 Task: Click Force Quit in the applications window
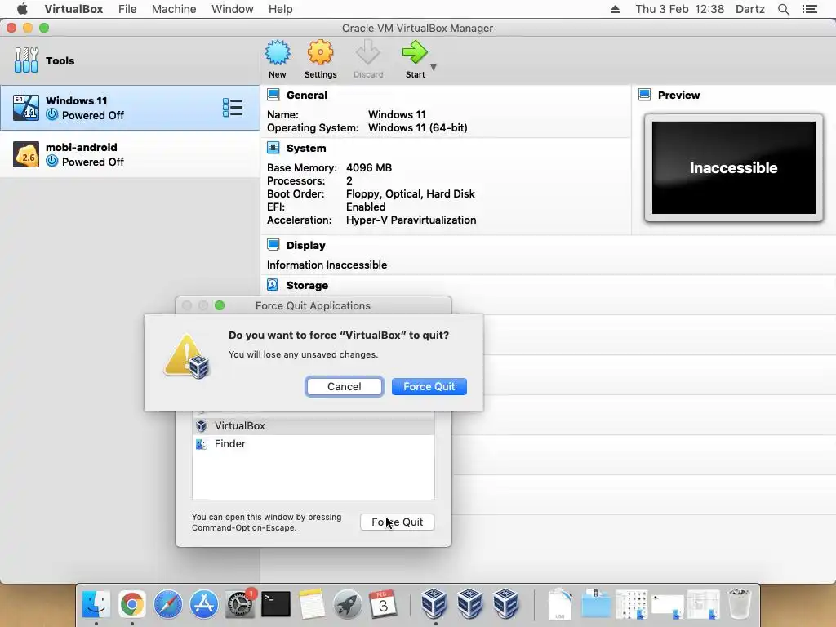[398, 522]
